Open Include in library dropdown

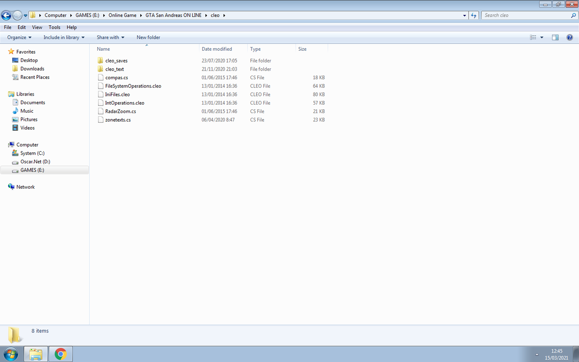point(64,38)
